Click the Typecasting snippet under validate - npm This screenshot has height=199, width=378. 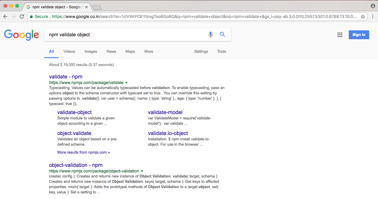[137, 96]
